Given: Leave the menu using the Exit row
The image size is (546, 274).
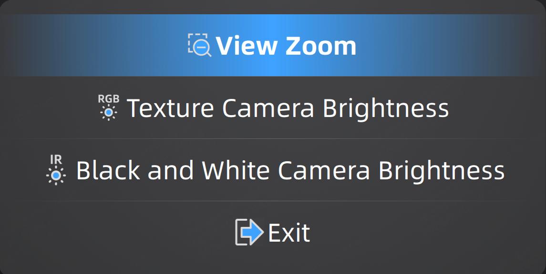Looking at the screenshot, I should point(273,233).
